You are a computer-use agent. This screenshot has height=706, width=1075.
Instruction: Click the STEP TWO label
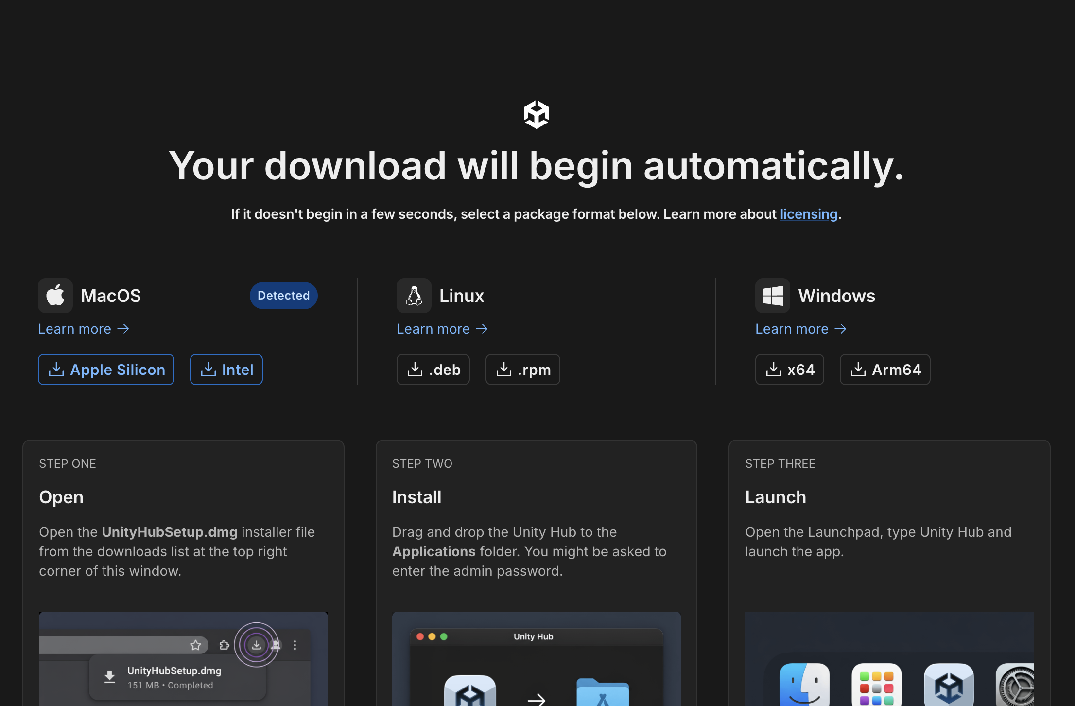click(422, 464)
